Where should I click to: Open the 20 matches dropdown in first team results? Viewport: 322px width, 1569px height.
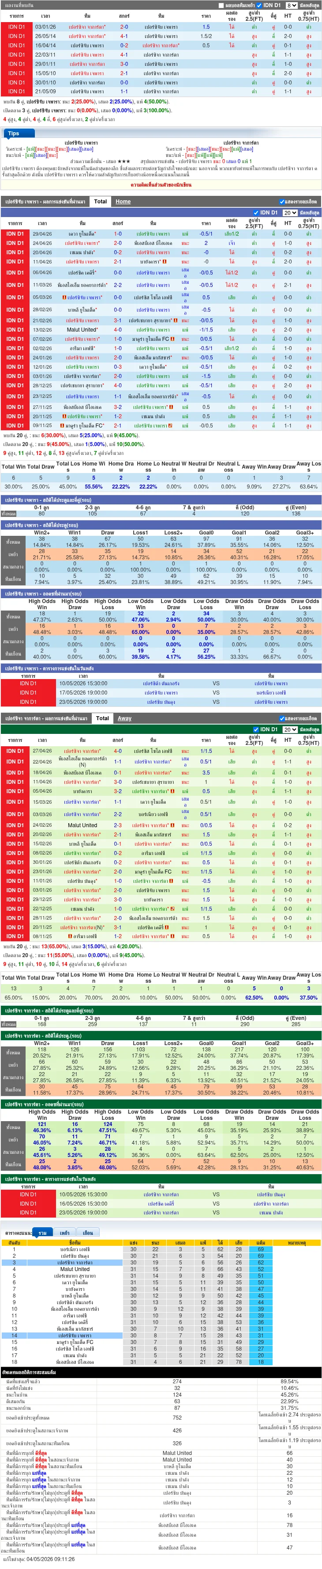(x=290, y=213)
